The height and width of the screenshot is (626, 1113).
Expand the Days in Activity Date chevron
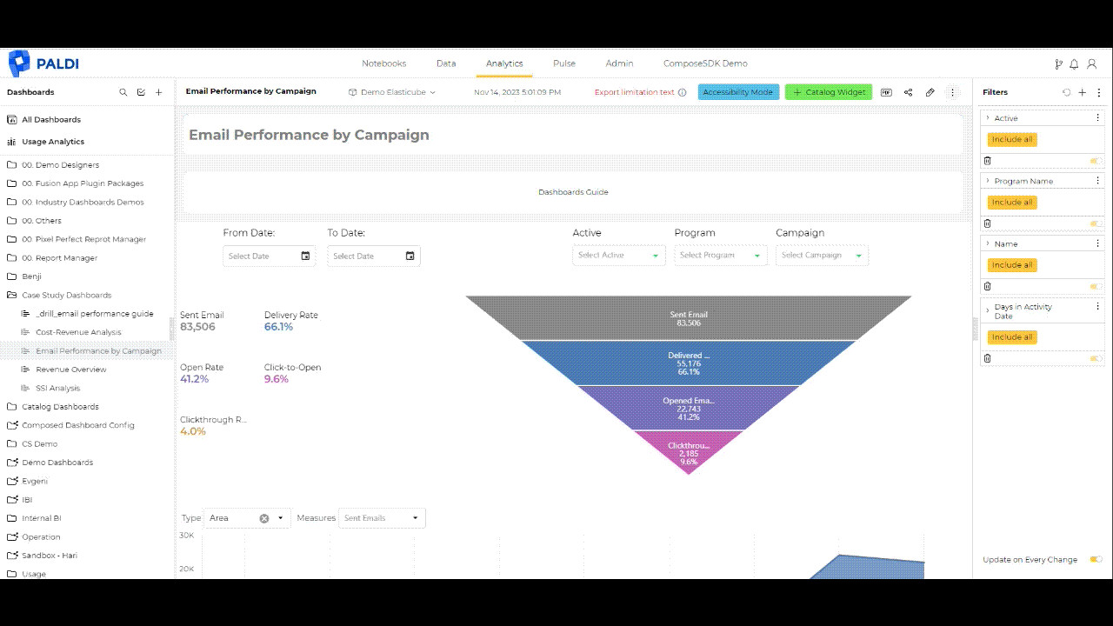988,310
